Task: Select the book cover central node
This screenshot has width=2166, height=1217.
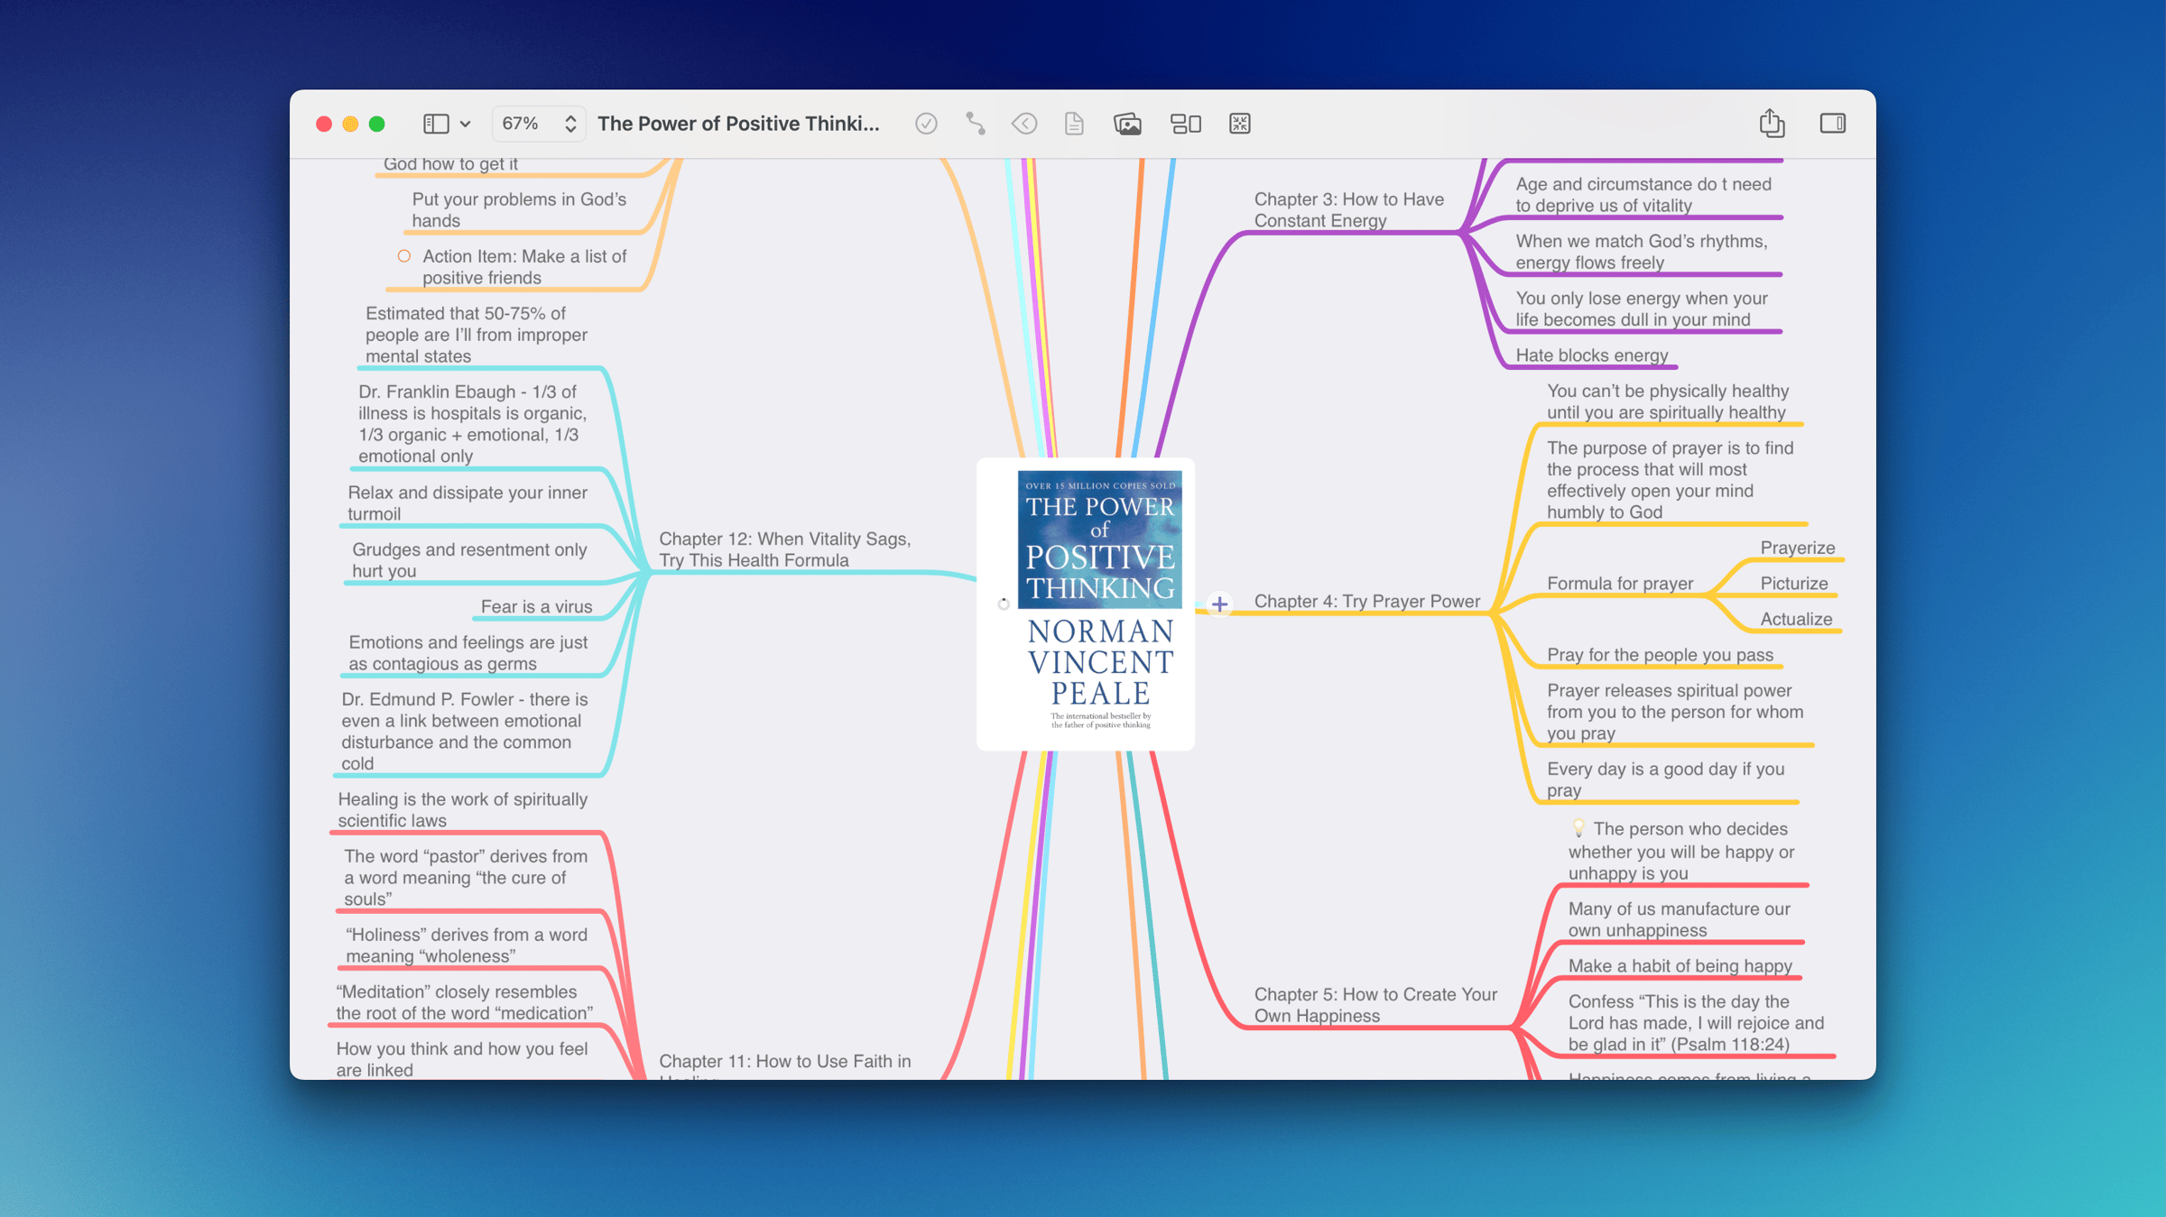Action: (1086, 604)
